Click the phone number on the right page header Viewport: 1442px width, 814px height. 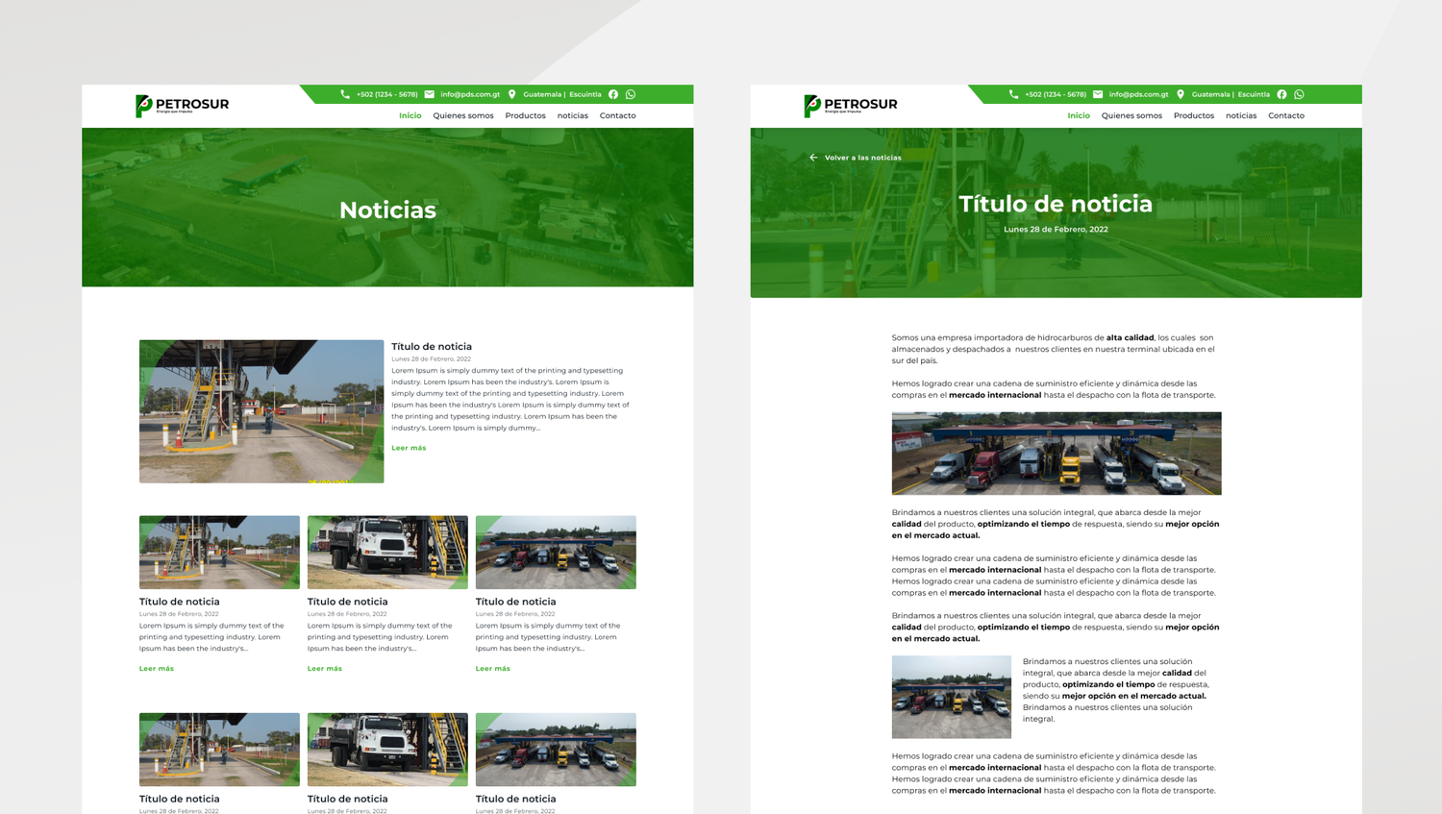(1056, 94)
